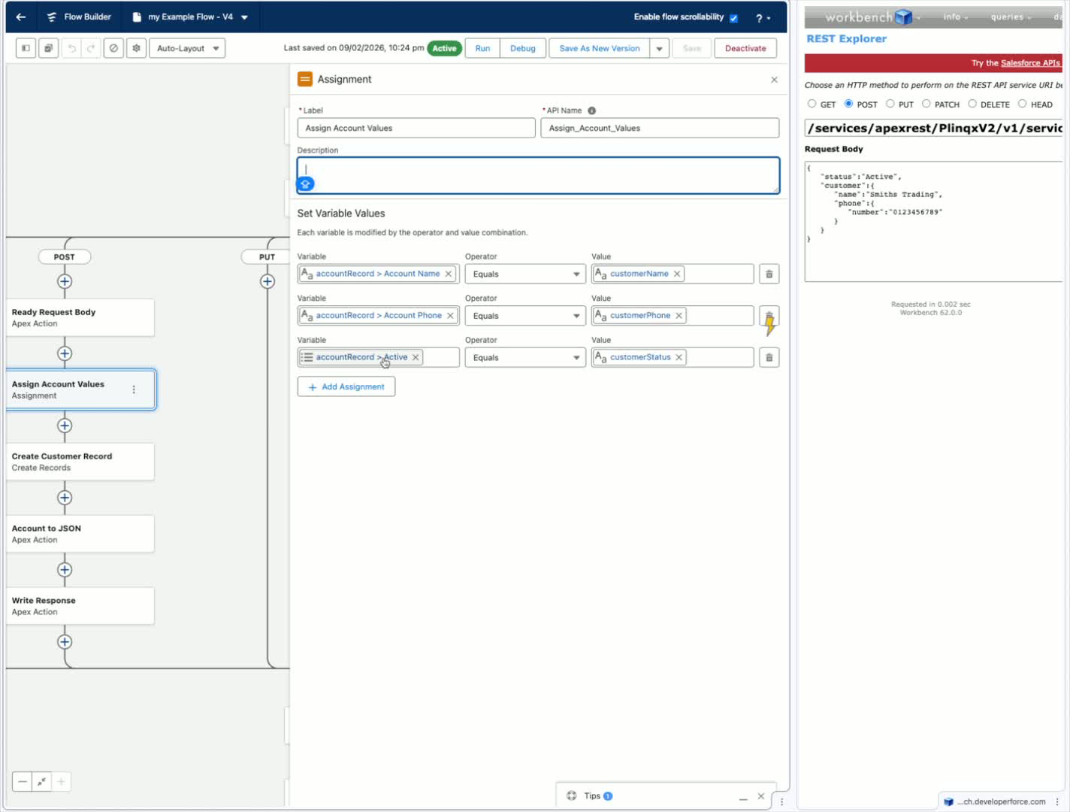Screen dimensions: 1070x812
Task: Clear the customerName value pill
Action: tap(677, 274)
